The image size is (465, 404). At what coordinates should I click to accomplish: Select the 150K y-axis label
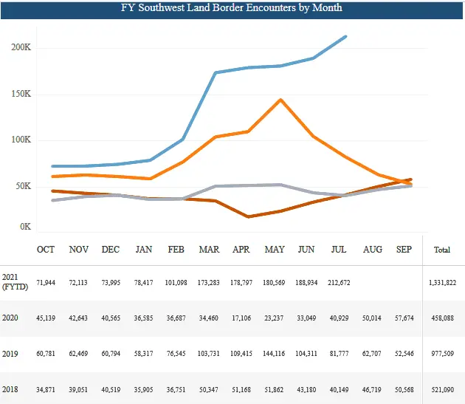click(x=21, y=94)
